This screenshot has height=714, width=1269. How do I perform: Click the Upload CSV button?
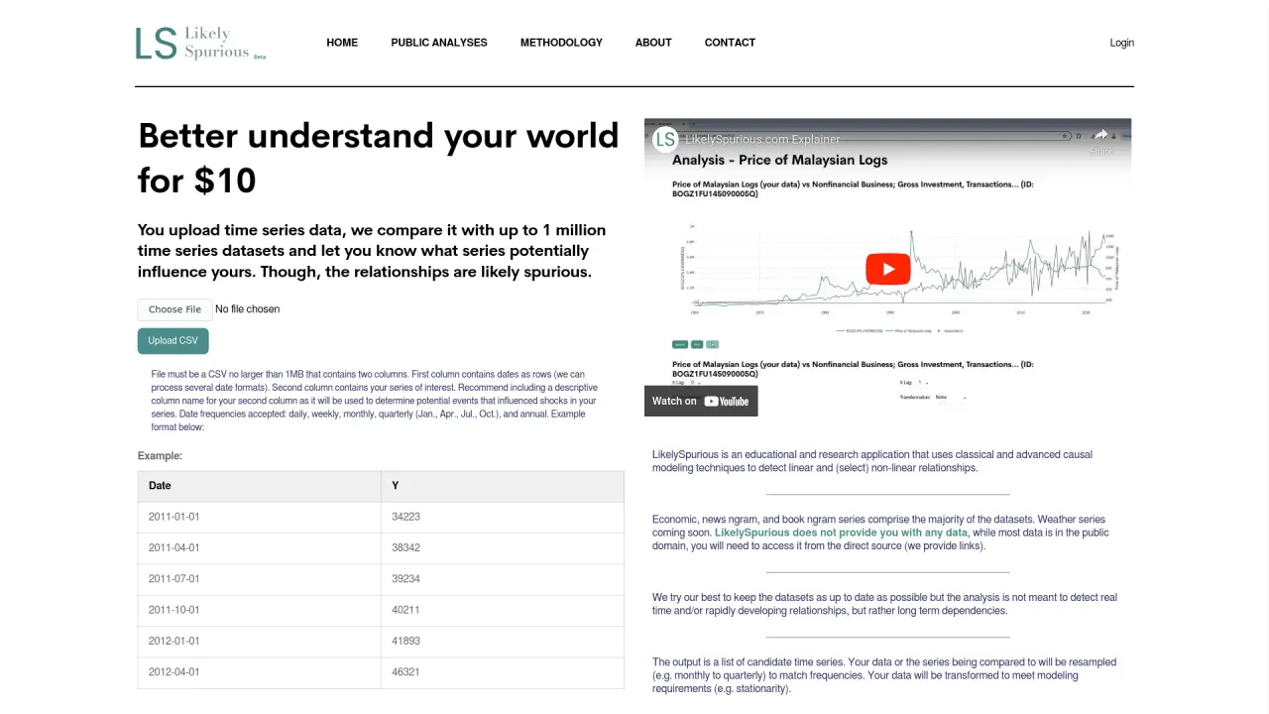pyautogui.click(x=173, y=340)
